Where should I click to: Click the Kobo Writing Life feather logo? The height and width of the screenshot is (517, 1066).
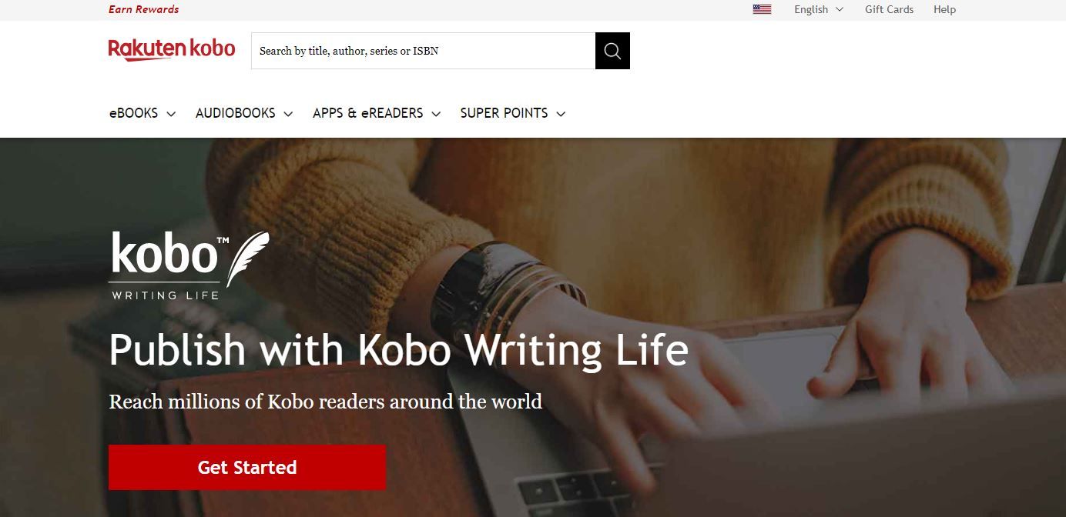(189, 265)
